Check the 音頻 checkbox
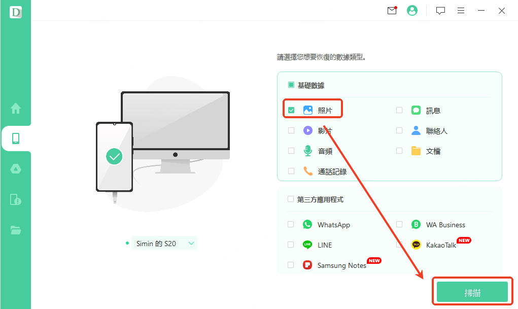The width and height of the screenshot is (518, 309). point(291,151)
